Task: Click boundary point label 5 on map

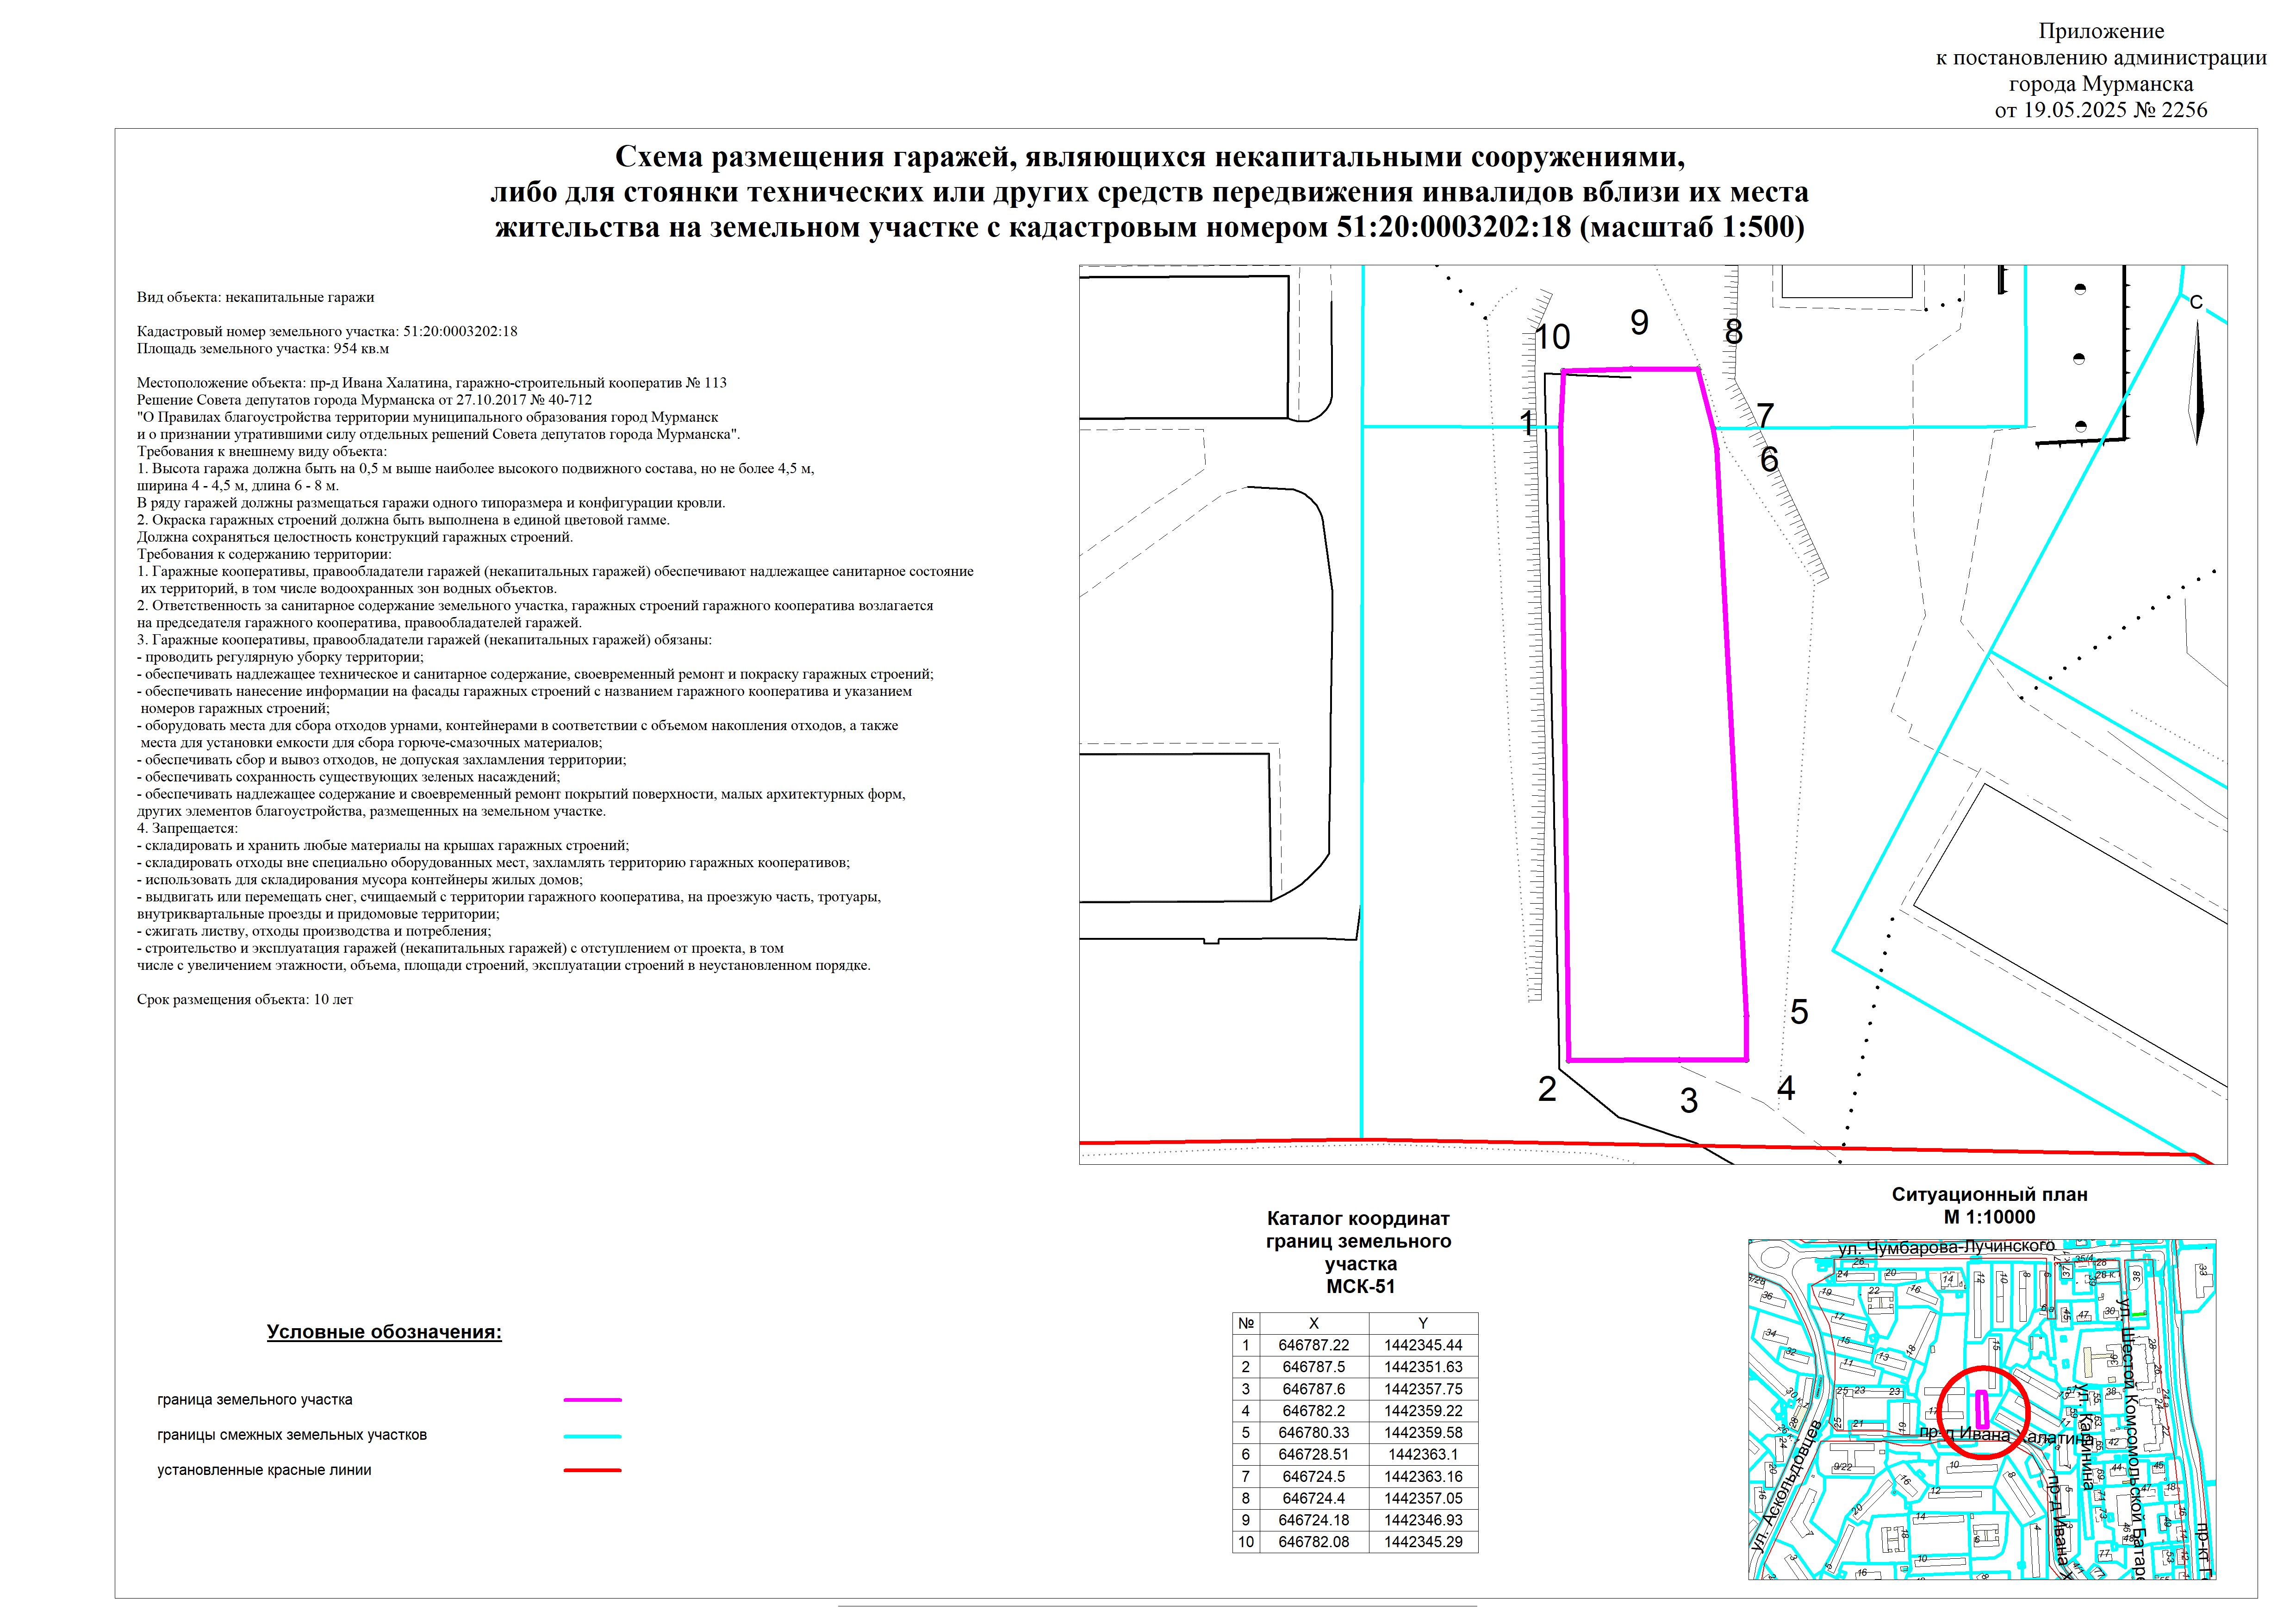Action: tap(1799, 1012)
